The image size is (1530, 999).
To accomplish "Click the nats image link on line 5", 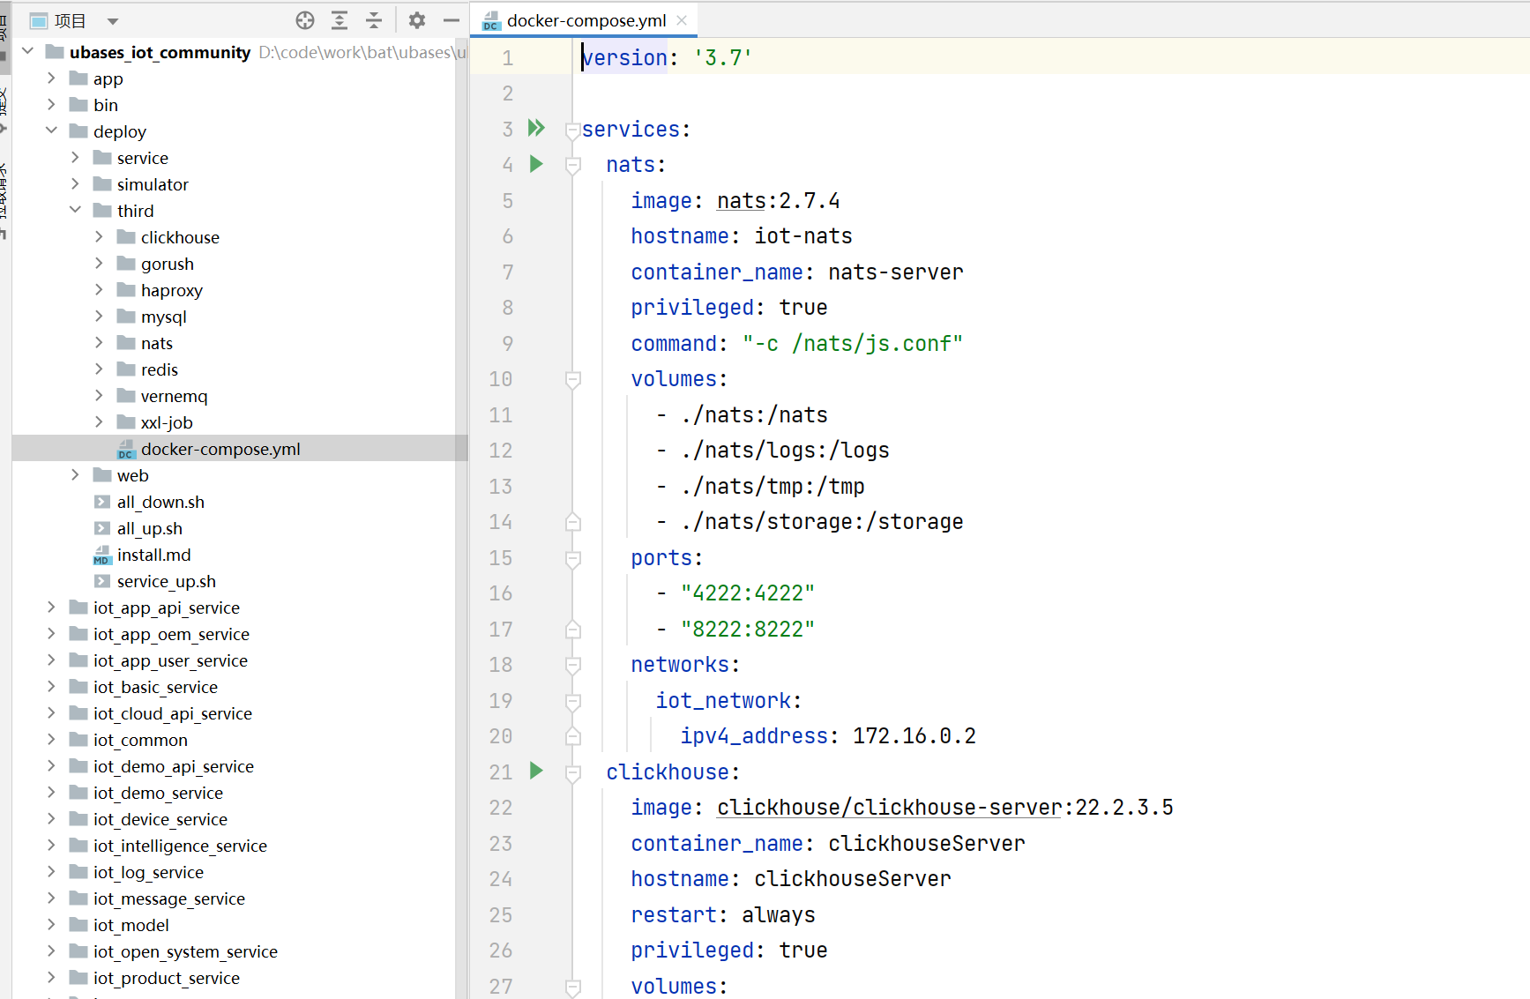I will (742, 201).
